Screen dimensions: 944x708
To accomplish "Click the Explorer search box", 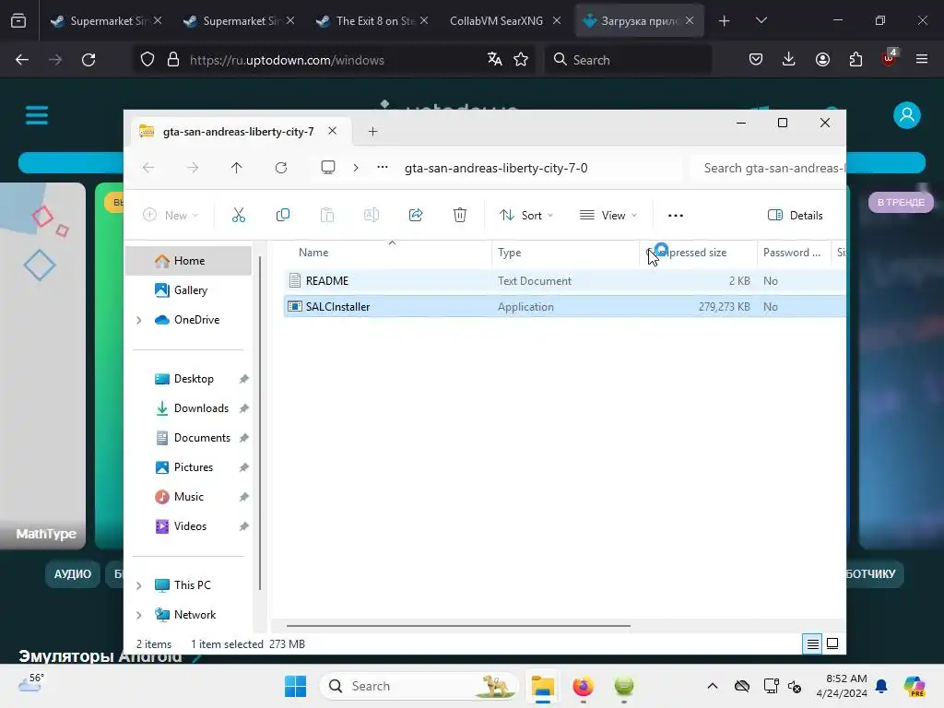I will [x=768, y=168].
